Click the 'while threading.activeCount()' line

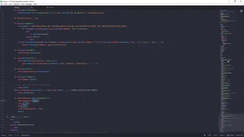(56, 90)
